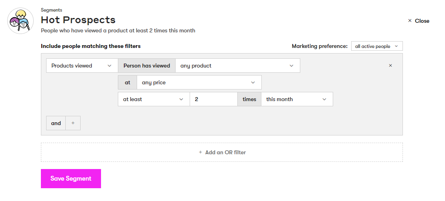This screenshot has width=445, height=201.
Task: Click the Segments breadcrumb label
Action: tap(51, 10)
